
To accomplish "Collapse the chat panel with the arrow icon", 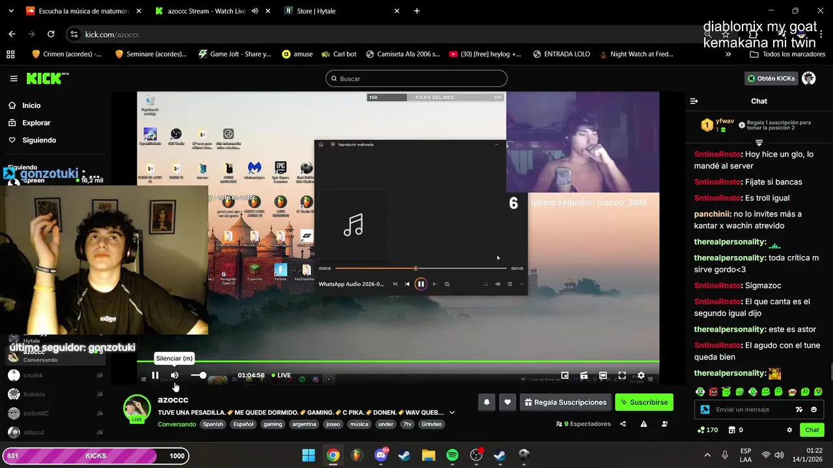I will (694, 101).
